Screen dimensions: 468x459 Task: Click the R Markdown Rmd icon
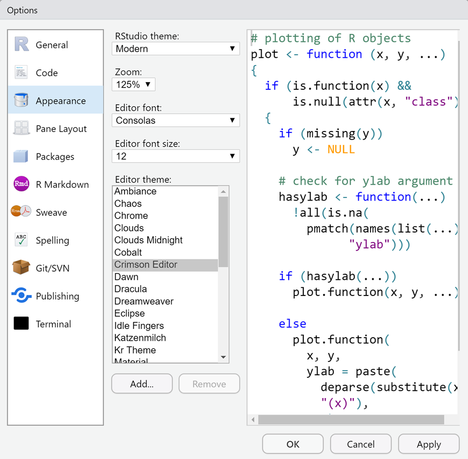pos(21,184)
